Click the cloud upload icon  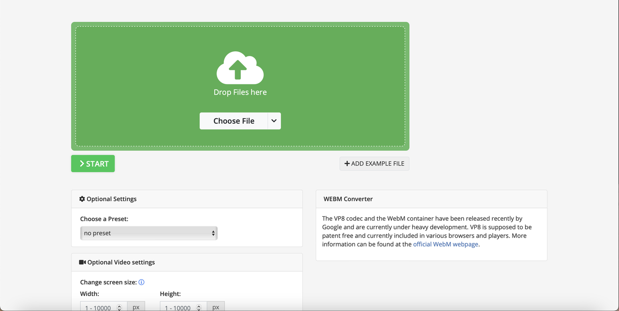pos(240,68)
